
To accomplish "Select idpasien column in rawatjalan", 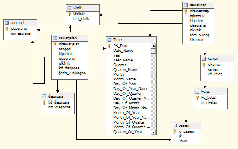I will (x=65, y=54).
